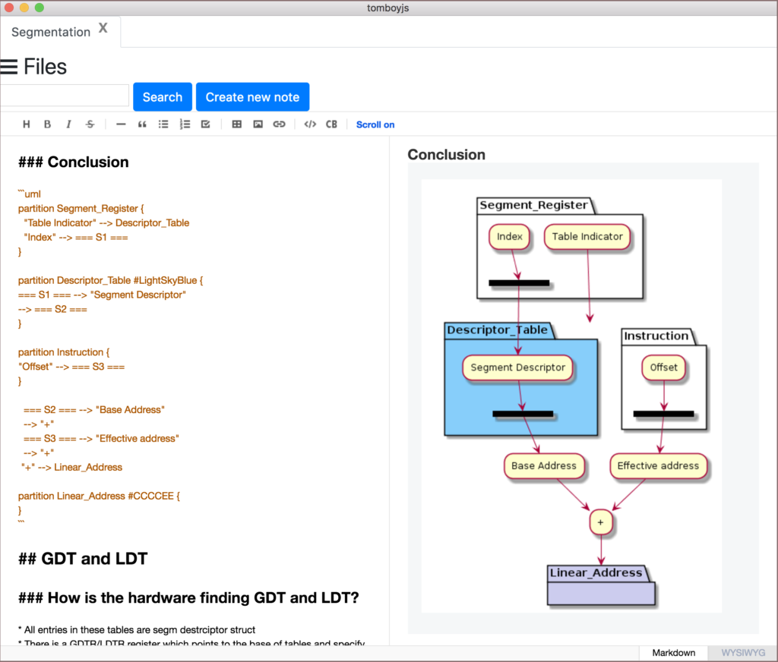Apply bold formatting
Screen dimensions: 778x662
pos(48,125)
